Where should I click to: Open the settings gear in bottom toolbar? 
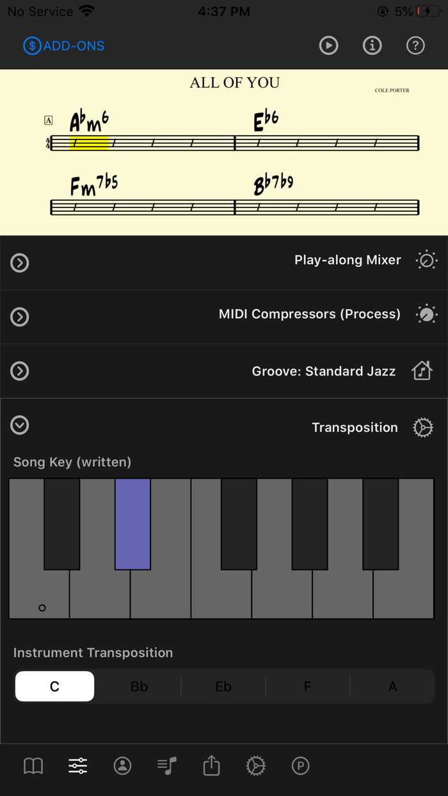tap(255, 765)
